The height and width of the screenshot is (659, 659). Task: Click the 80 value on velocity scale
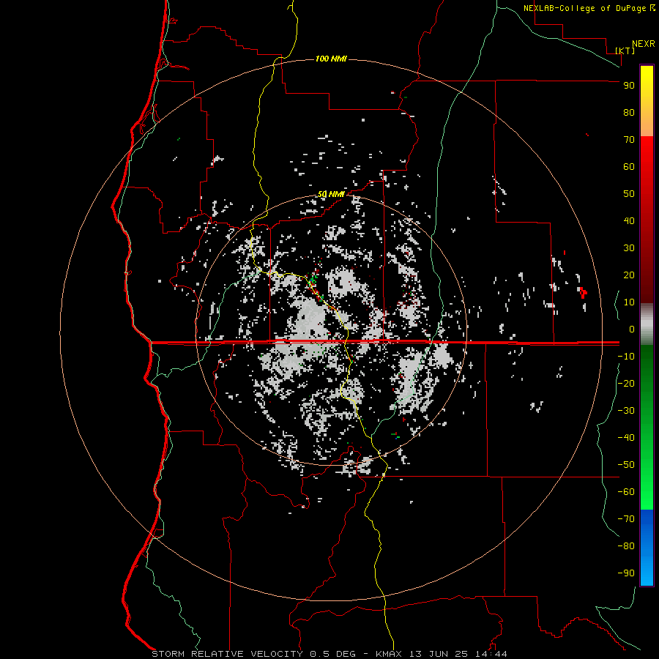[x=629, y=113]
